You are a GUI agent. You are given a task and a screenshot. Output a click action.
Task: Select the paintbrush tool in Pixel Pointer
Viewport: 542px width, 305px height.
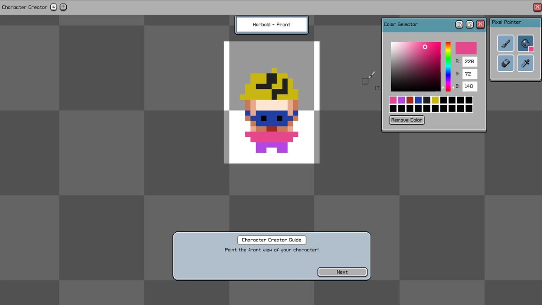(x=505, y=44)
